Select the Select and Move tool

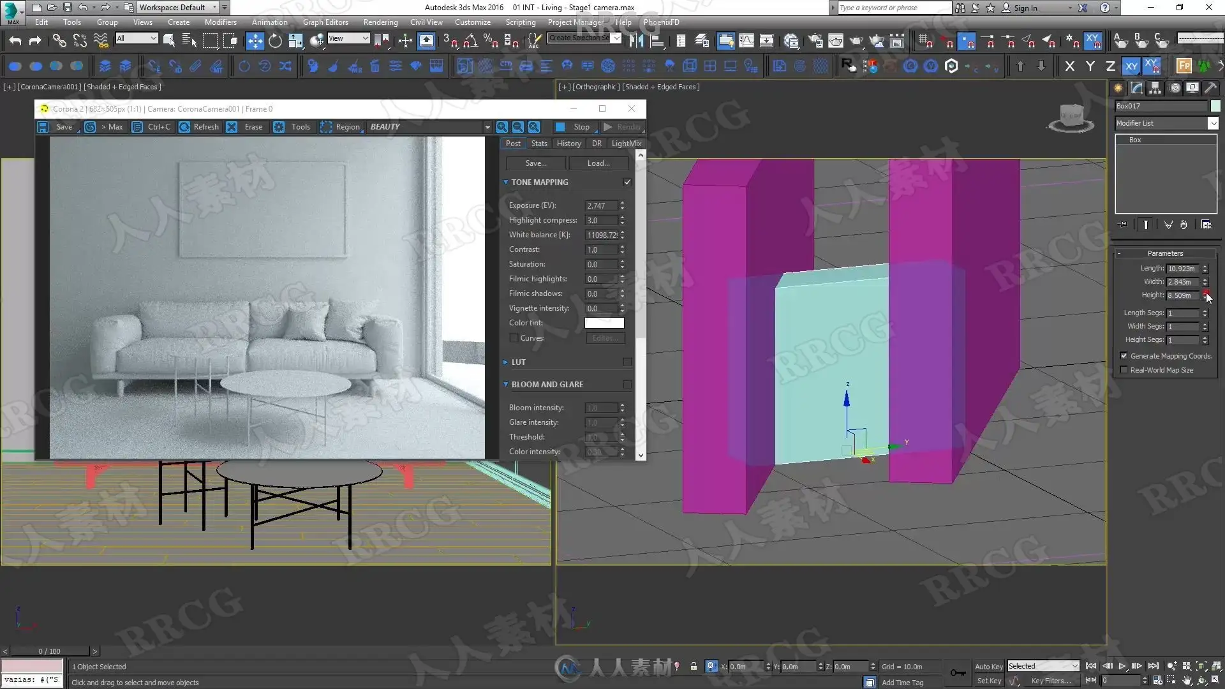point(255,41)
